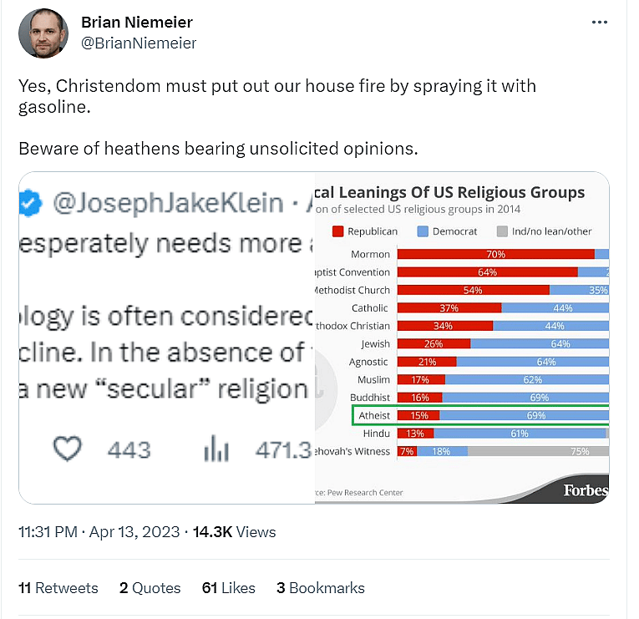View the 11 Retweets list
639x619 pixels.
click(58, 588)
